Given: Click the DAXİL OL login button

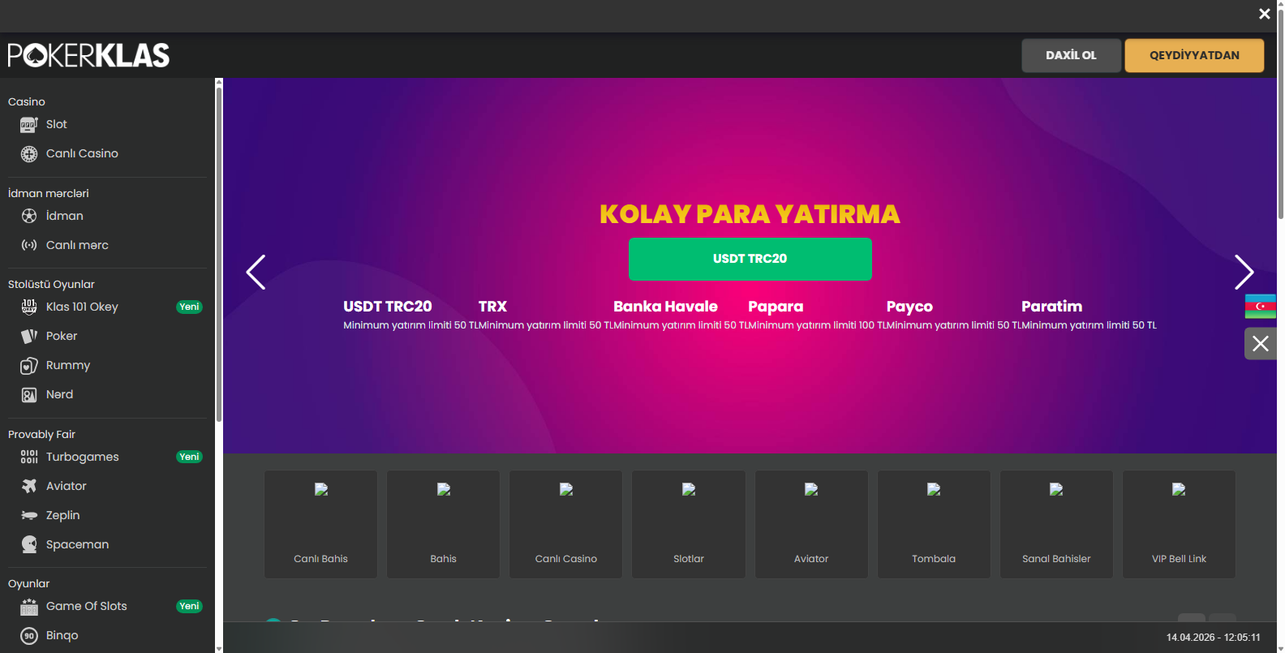Looking at the screenshot, I should tap(1071, 55).
